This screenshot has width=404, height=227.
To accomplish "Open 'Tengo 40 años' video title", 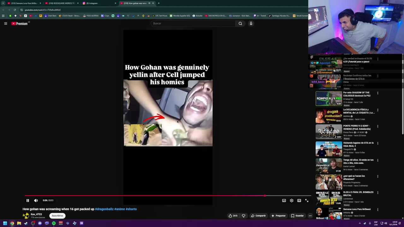I will (x=358, y=161).
